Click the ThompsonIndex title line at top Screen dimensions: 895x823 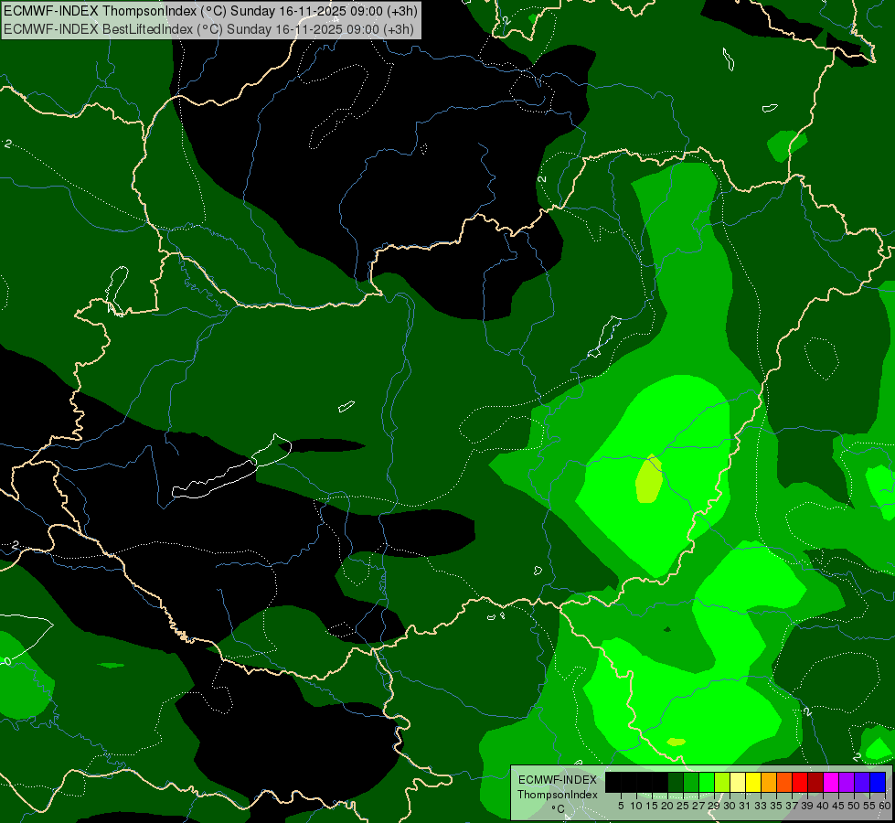pos(210,10)
